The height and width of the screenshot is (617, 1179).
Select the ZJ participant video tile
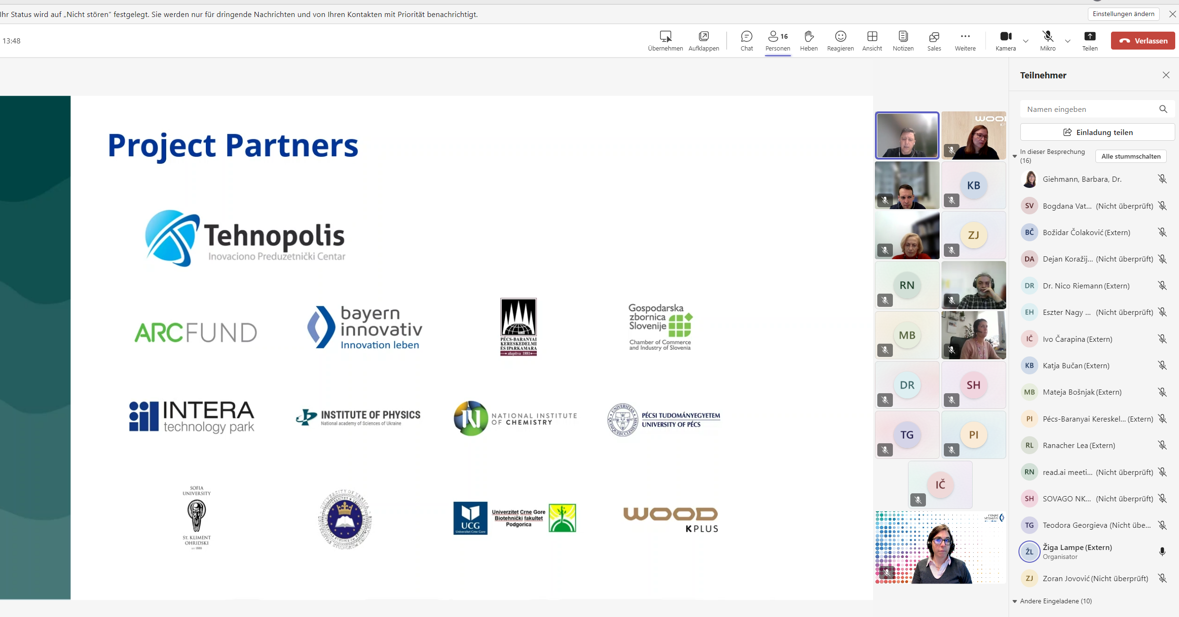pyautogui.click(x=973, y=235)
